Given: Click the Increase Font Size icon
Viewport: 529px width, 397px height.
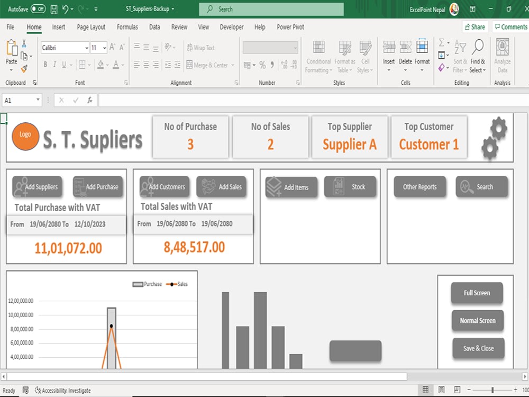Looking at the screenshot, I should coord(112,48).
